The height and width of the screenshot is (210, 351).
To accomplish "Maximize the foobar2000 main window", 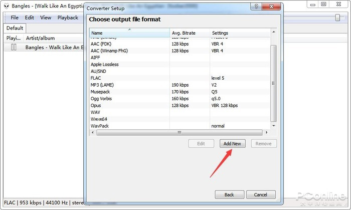I will tap(324, 4).
